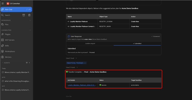This screenshot has height=100, width=192.
Task: Click the CX Coworker logo icon
Action: coord(8,3)
